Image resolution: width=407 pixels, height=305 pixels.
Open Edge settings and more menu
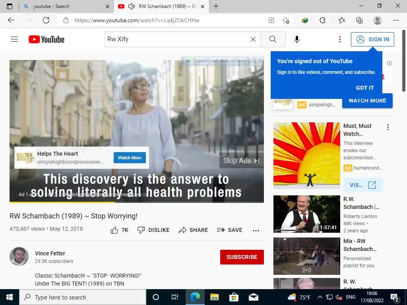point(395,20)
